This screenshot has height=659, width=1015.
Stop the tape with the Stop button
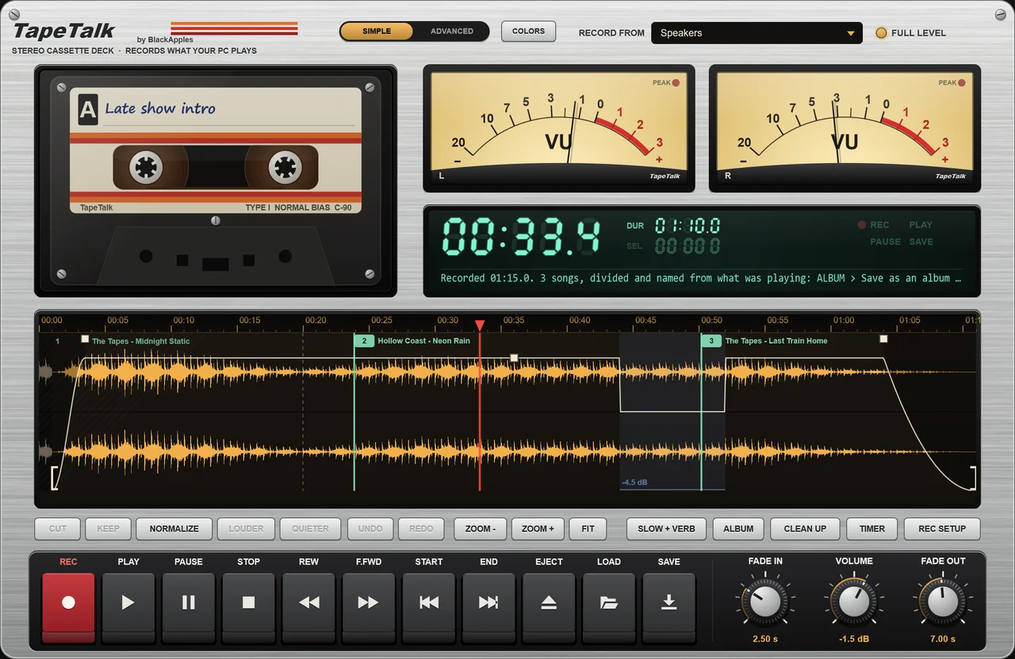tap(249, 607)
